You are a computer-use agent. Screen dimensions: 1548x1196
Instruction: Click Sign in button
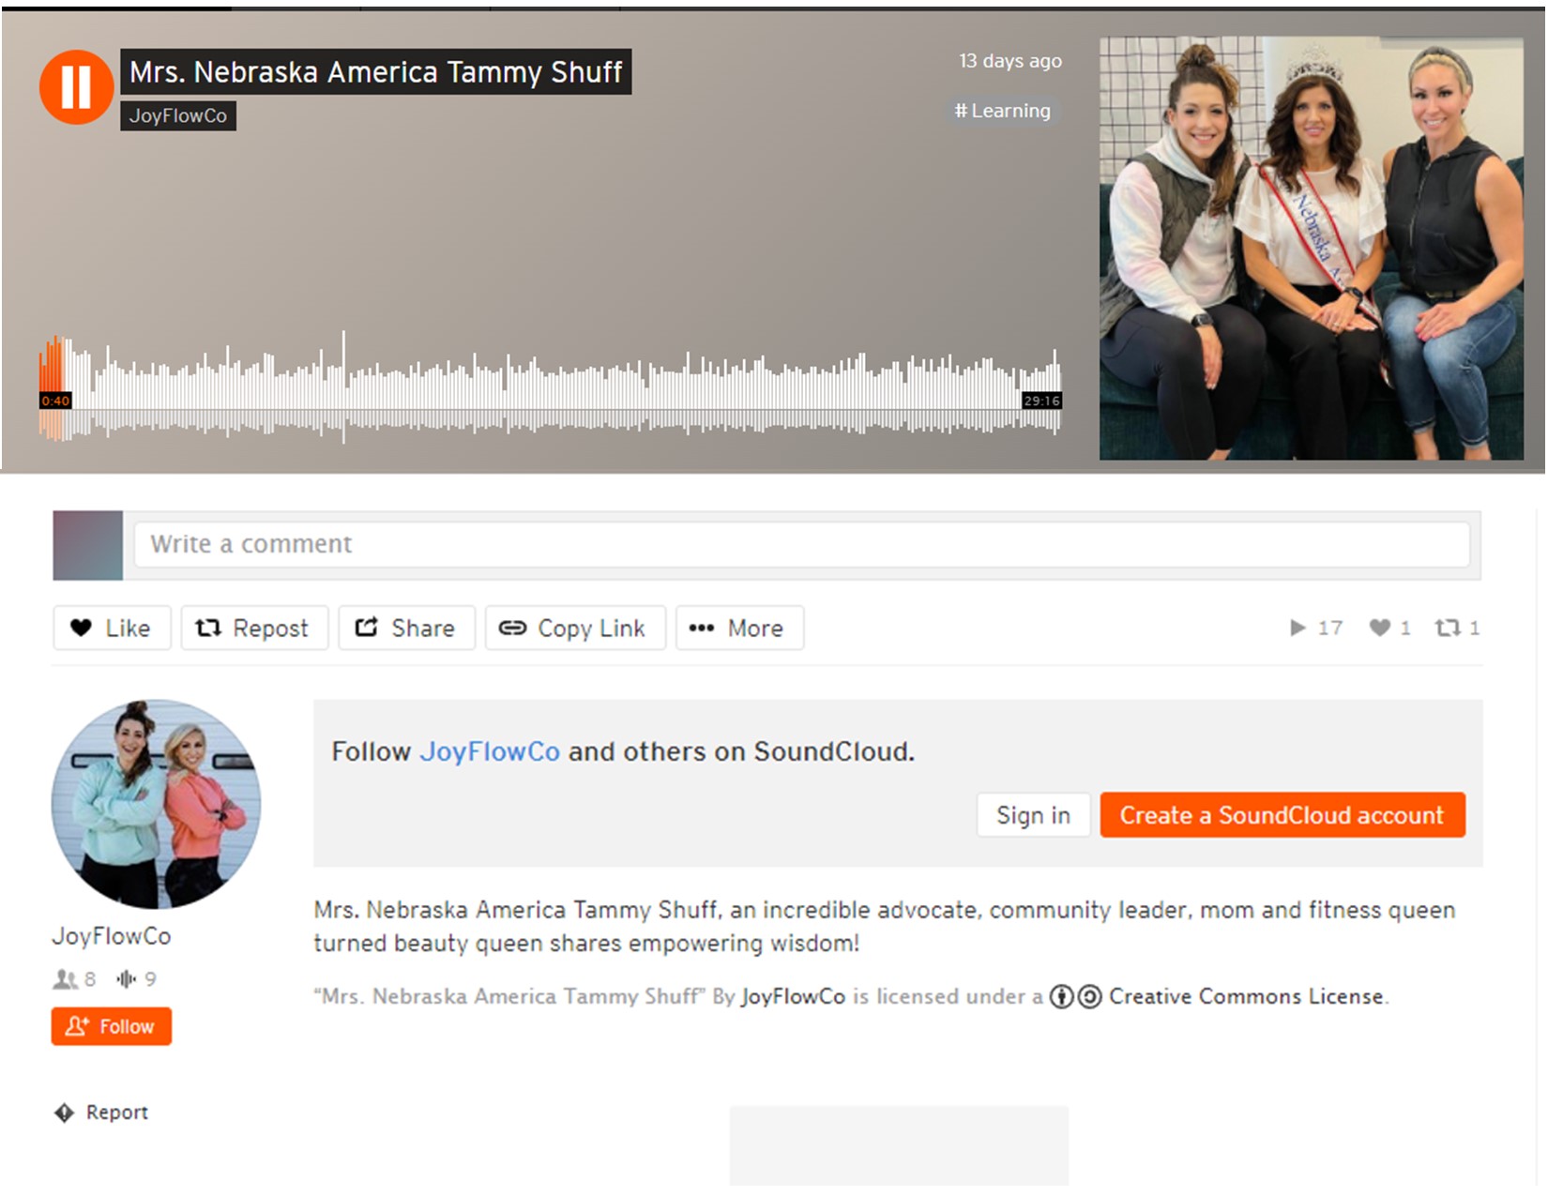point(1033,815)
